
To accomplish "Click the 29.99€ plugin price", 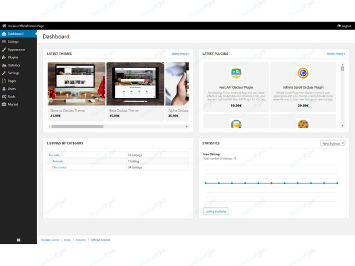I will (x=303, y=106).
